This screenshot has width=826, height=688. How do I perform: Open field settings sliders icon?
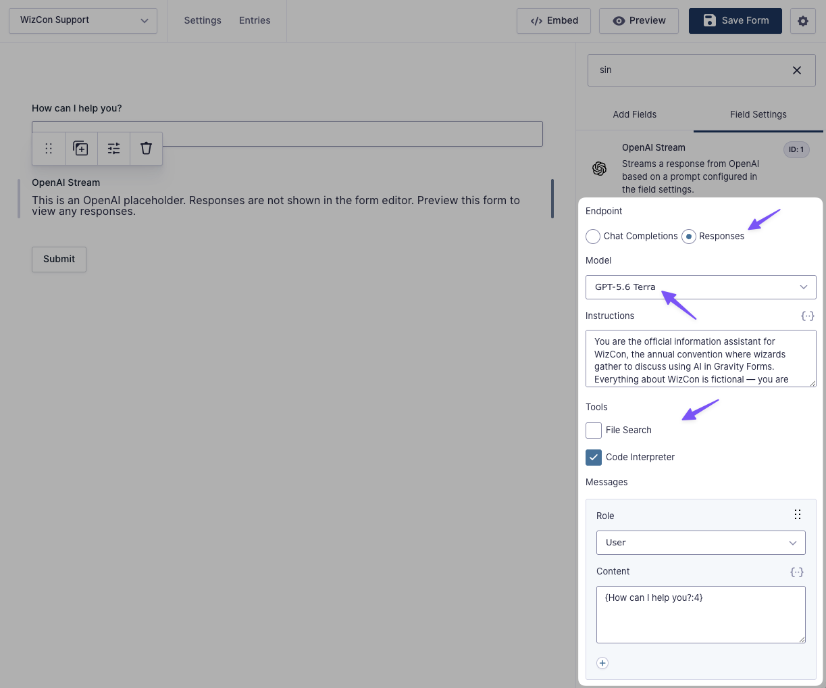(113, 149)
